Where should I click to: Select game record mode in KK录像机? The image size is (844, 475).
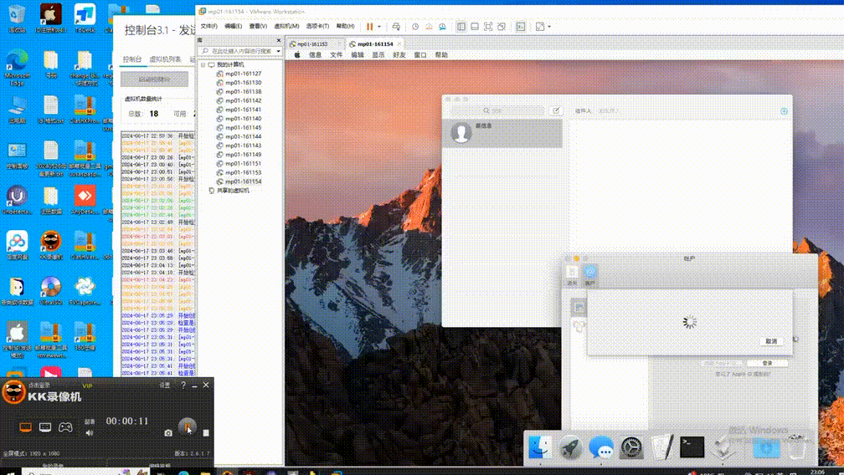tap(65, 427)
